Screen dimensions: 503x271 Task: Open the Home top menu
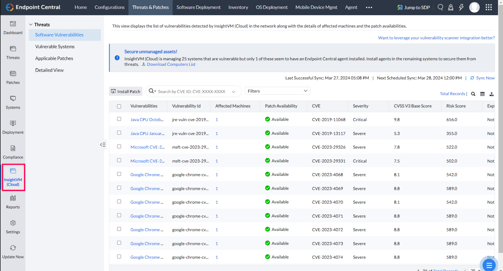[x=81, y=7]
